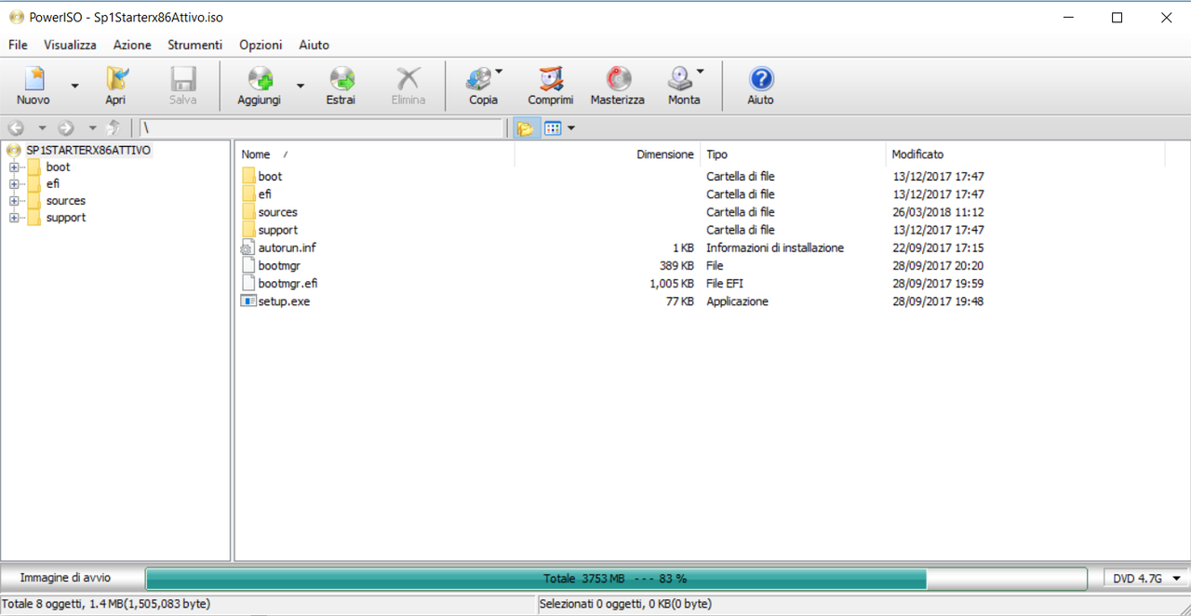Screen dimensions: 1191x616
Task: Open the view mode dropdown arrow
Action: click(570, 128)
